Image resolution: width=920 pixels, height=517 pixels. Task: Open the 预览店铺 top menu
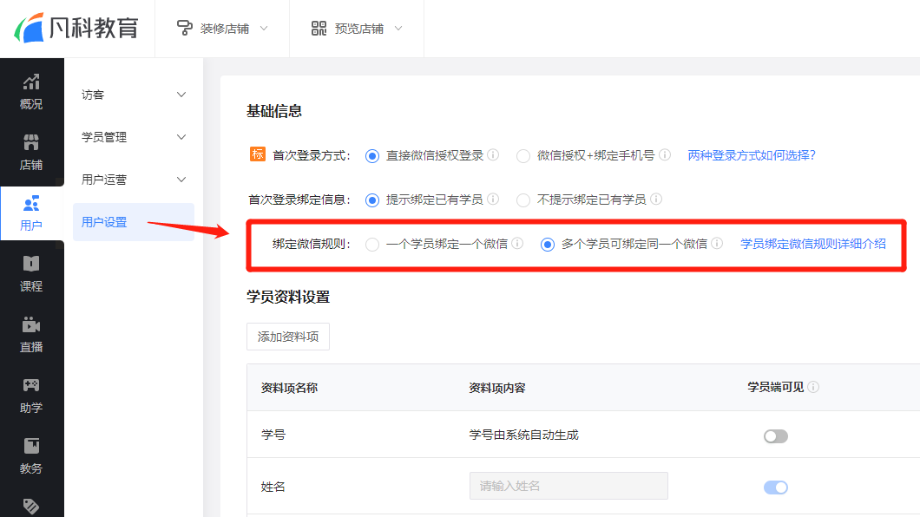[x=357, y=28]
